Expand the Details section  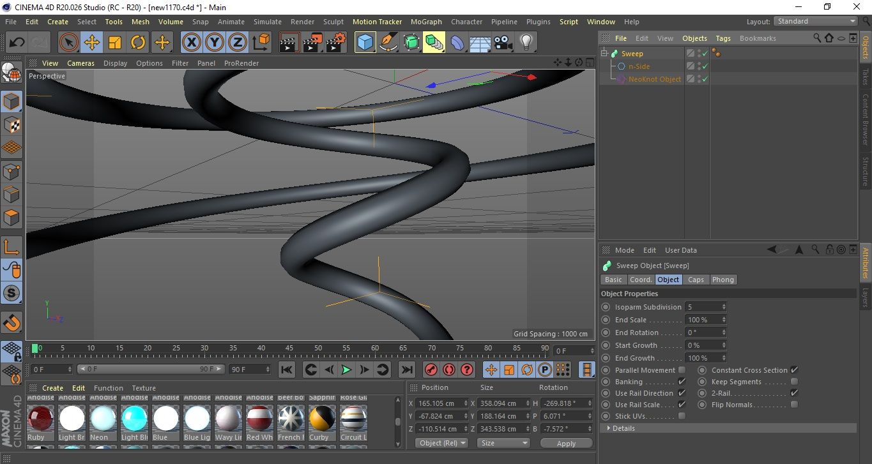coord(728,428)
